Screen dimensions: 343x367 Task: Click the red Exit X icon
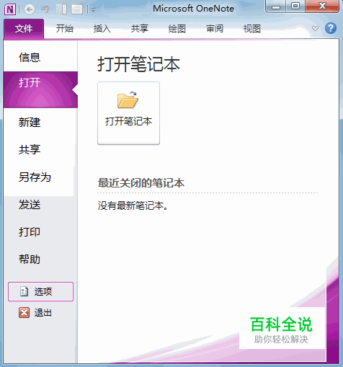pos(24,312)
